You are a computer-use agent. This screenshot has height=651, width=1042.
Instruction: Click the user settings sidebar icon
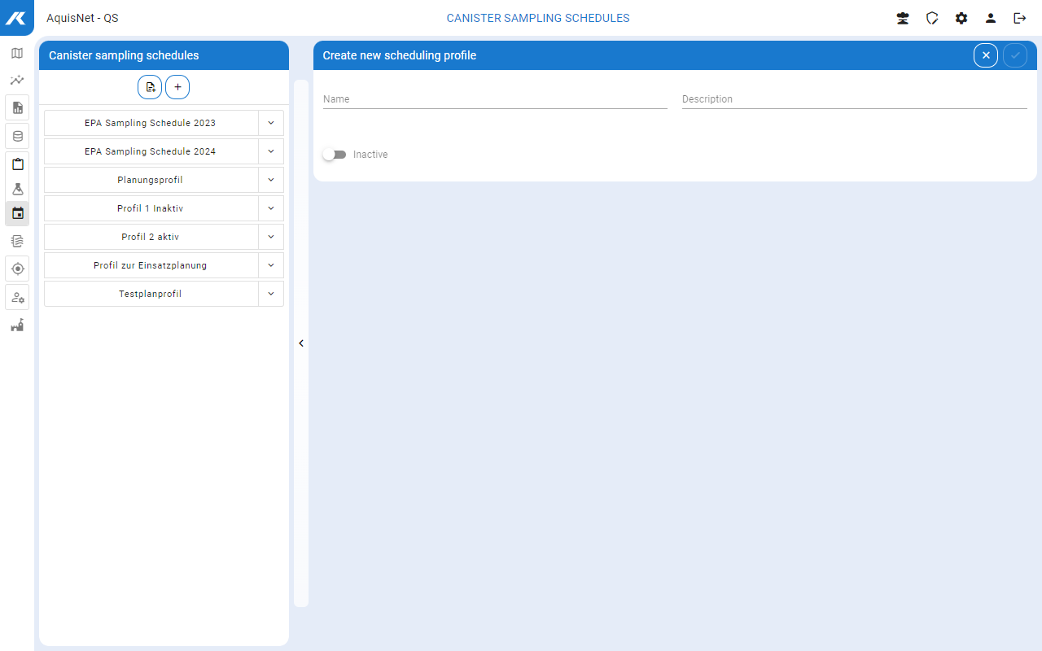pos(17,298)
